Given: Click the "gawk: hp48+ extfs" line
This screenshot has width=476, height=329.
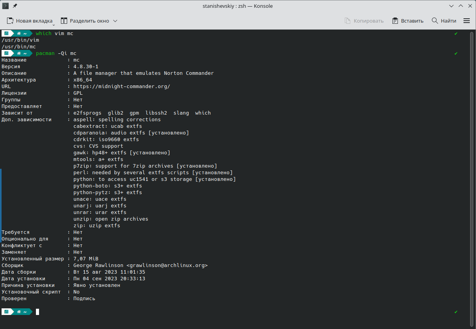Looking at the screenshot, I should coord(122,153).
